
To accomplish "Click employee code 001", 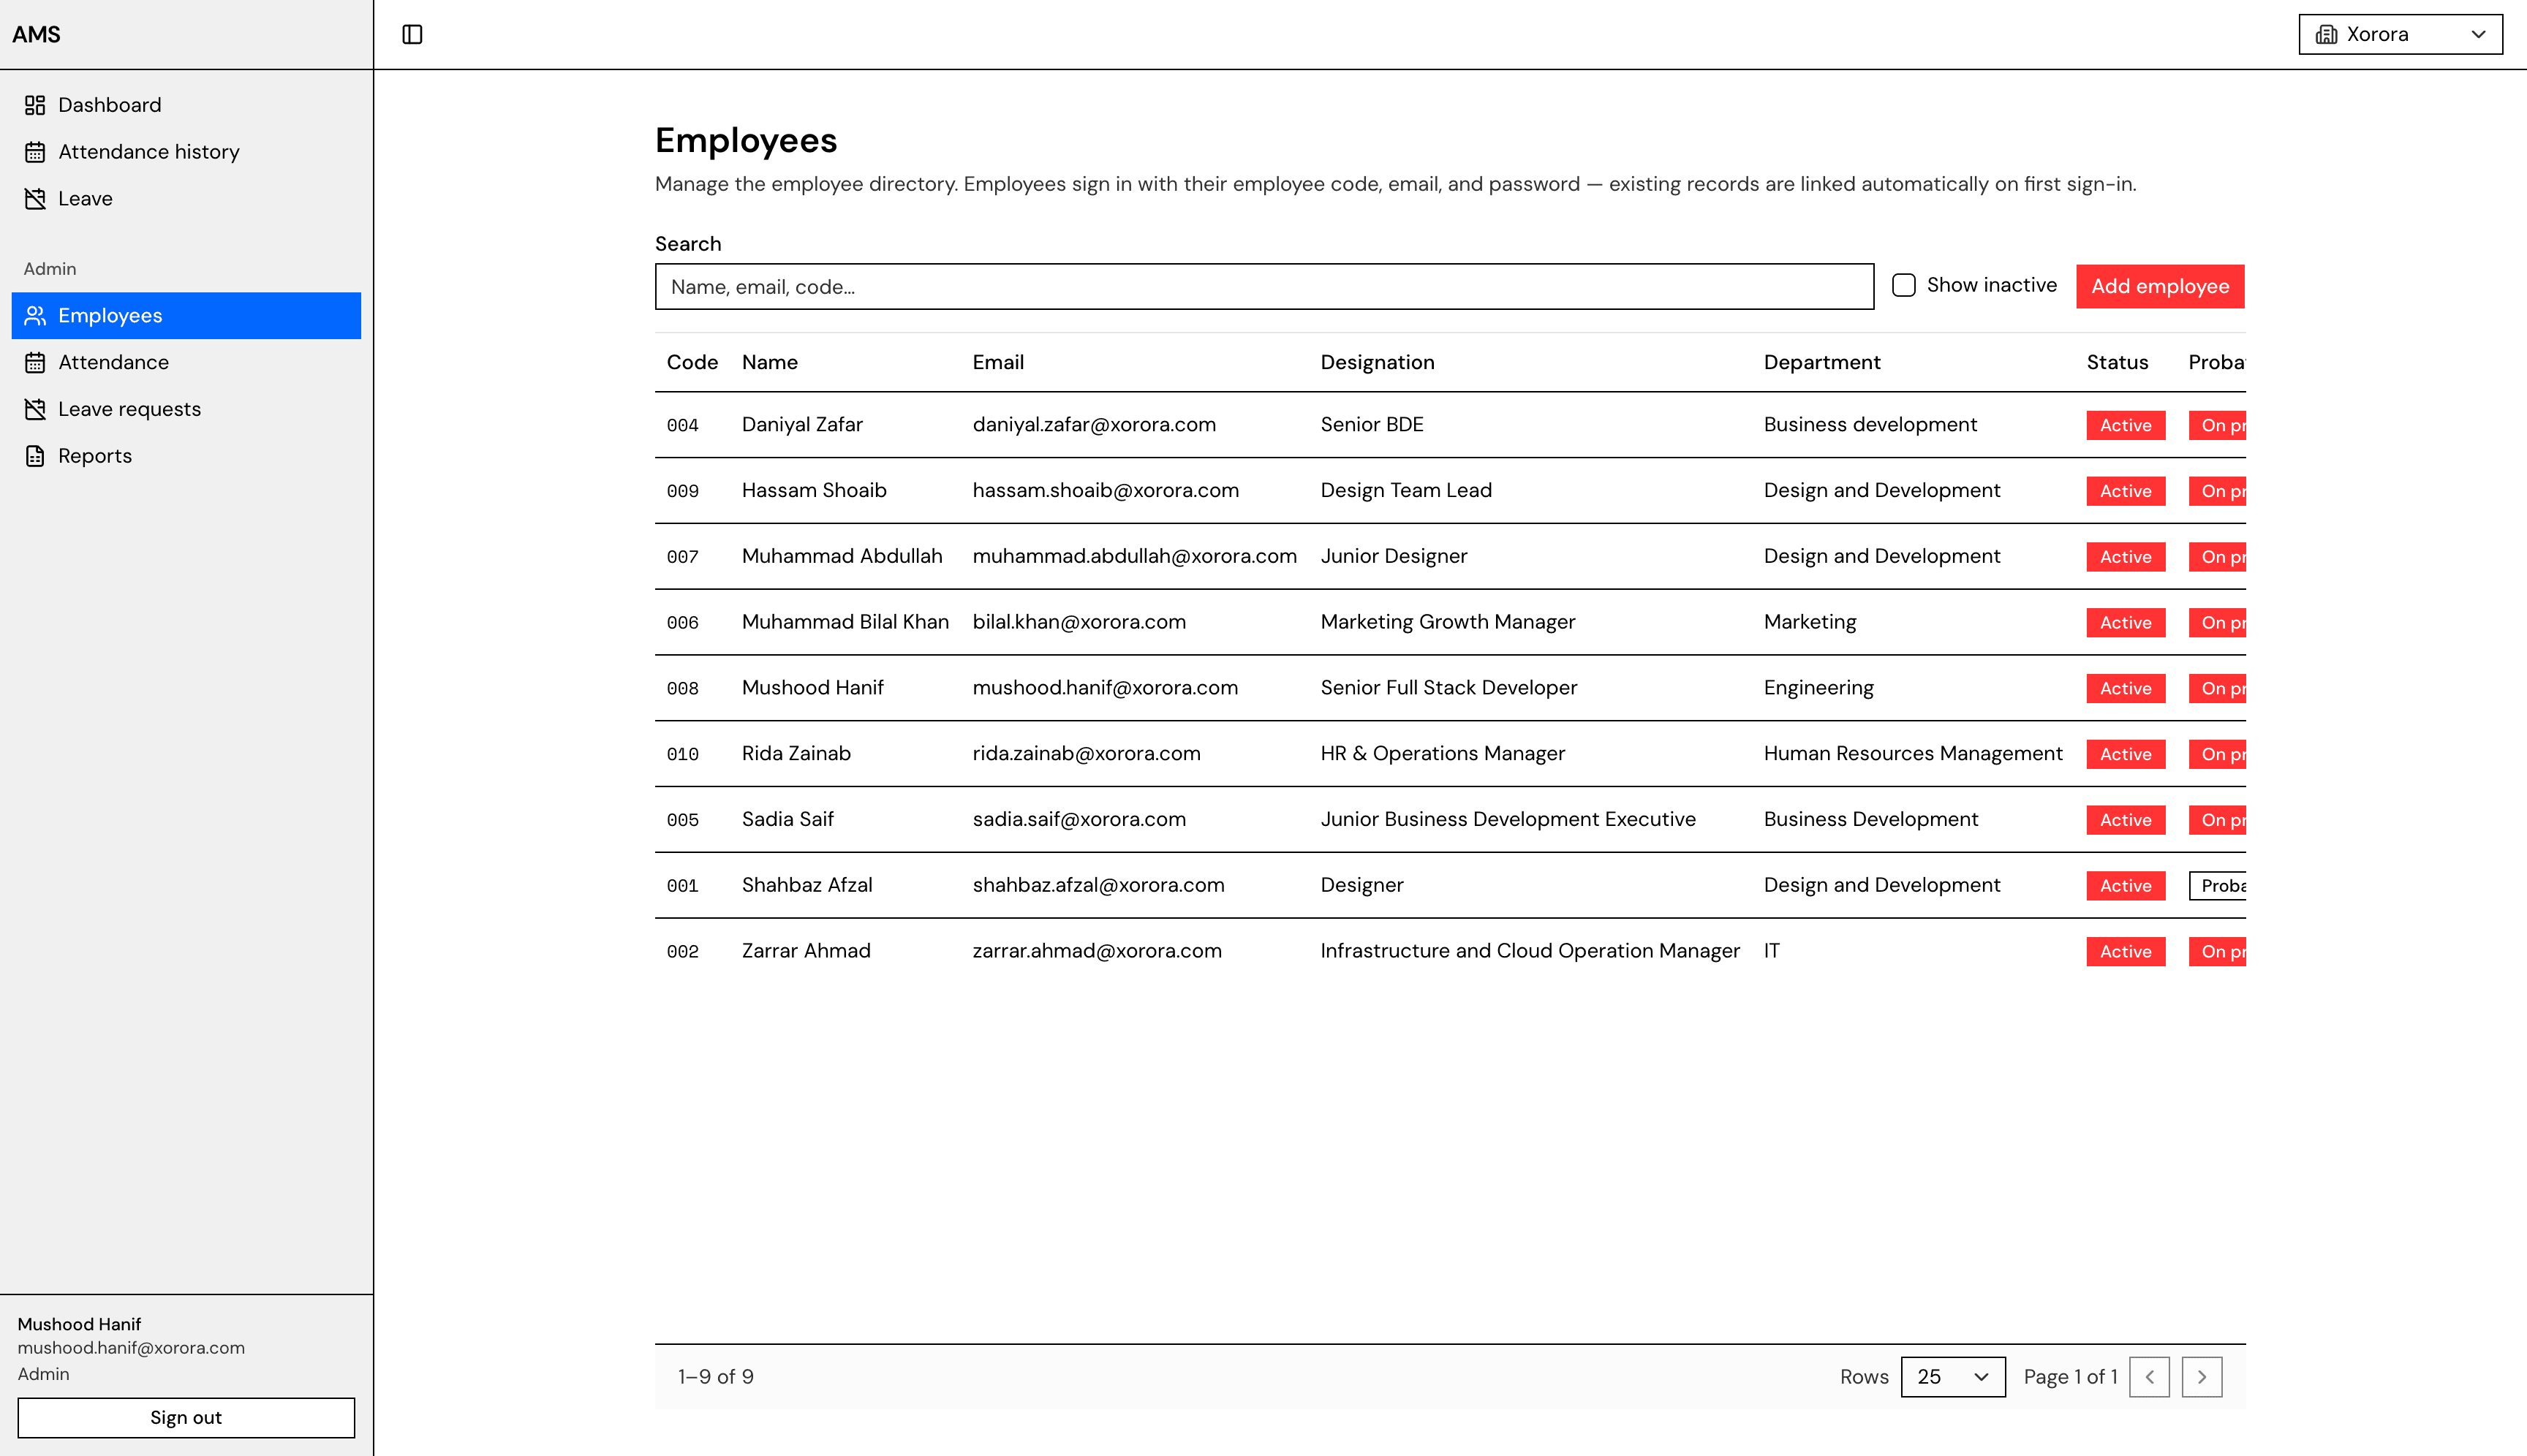I will (682, 887).
